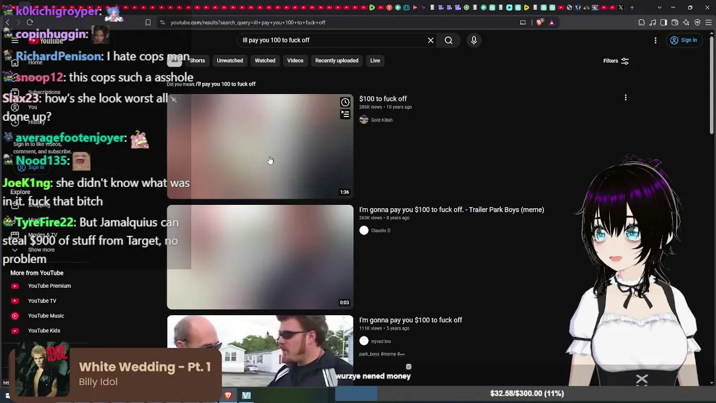Reload the page with the refresh button
716x403 pixels.
[x=30, y=22]
